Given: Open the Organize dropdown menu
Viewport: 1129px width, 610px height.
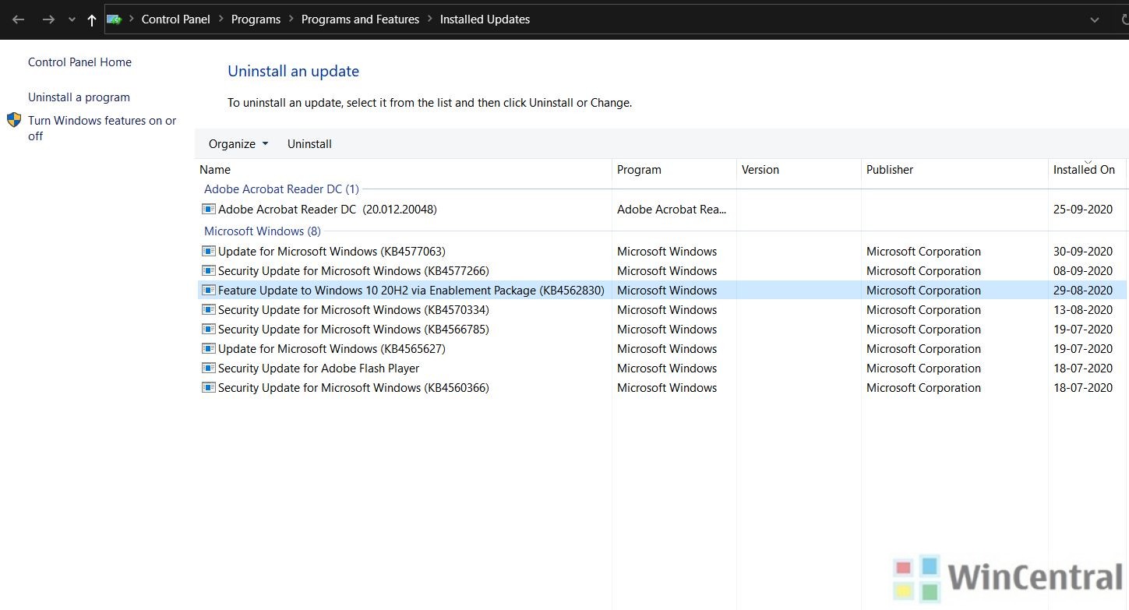Looking at the screenshot, I should 238,143.
